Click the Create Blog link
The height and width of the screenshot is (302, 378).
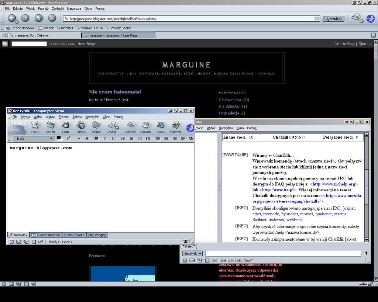(x=344, y=44)
